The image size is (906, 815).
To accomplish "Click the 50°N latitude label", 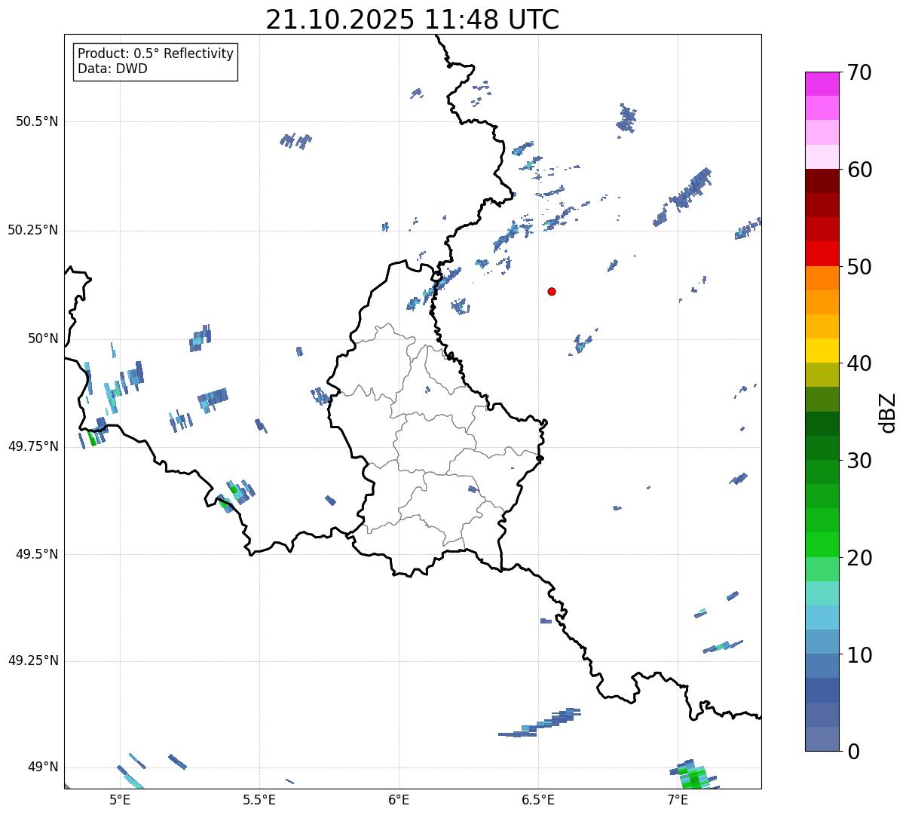I will tap(43, 339).
